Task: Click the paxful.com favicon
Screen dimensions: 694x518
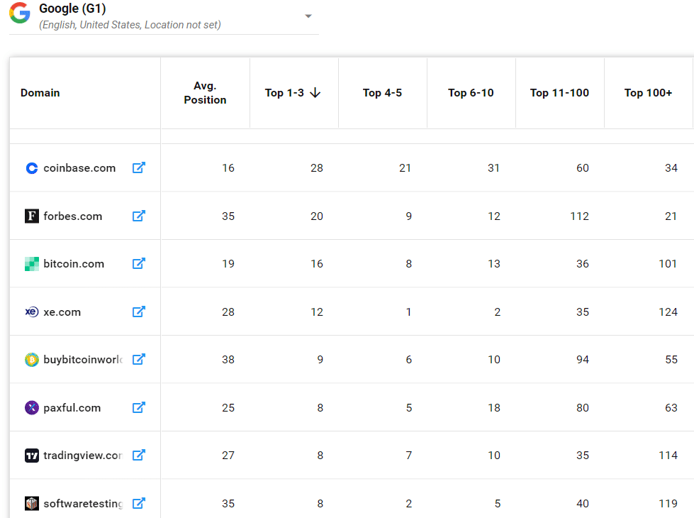Action: (32, 408)
